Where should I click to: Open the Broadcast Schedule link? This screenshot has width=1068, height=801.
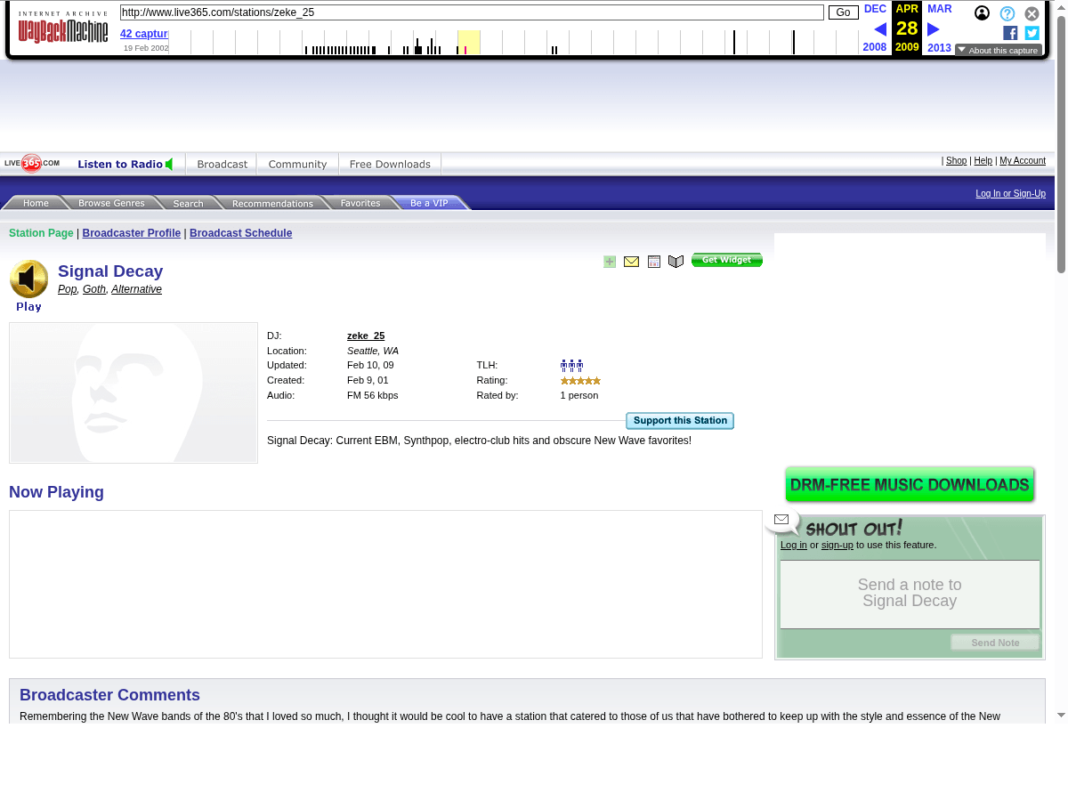(240, 233)
